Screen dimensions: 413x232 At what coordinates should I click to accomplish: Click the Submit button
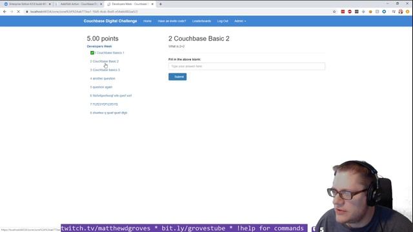177,77
